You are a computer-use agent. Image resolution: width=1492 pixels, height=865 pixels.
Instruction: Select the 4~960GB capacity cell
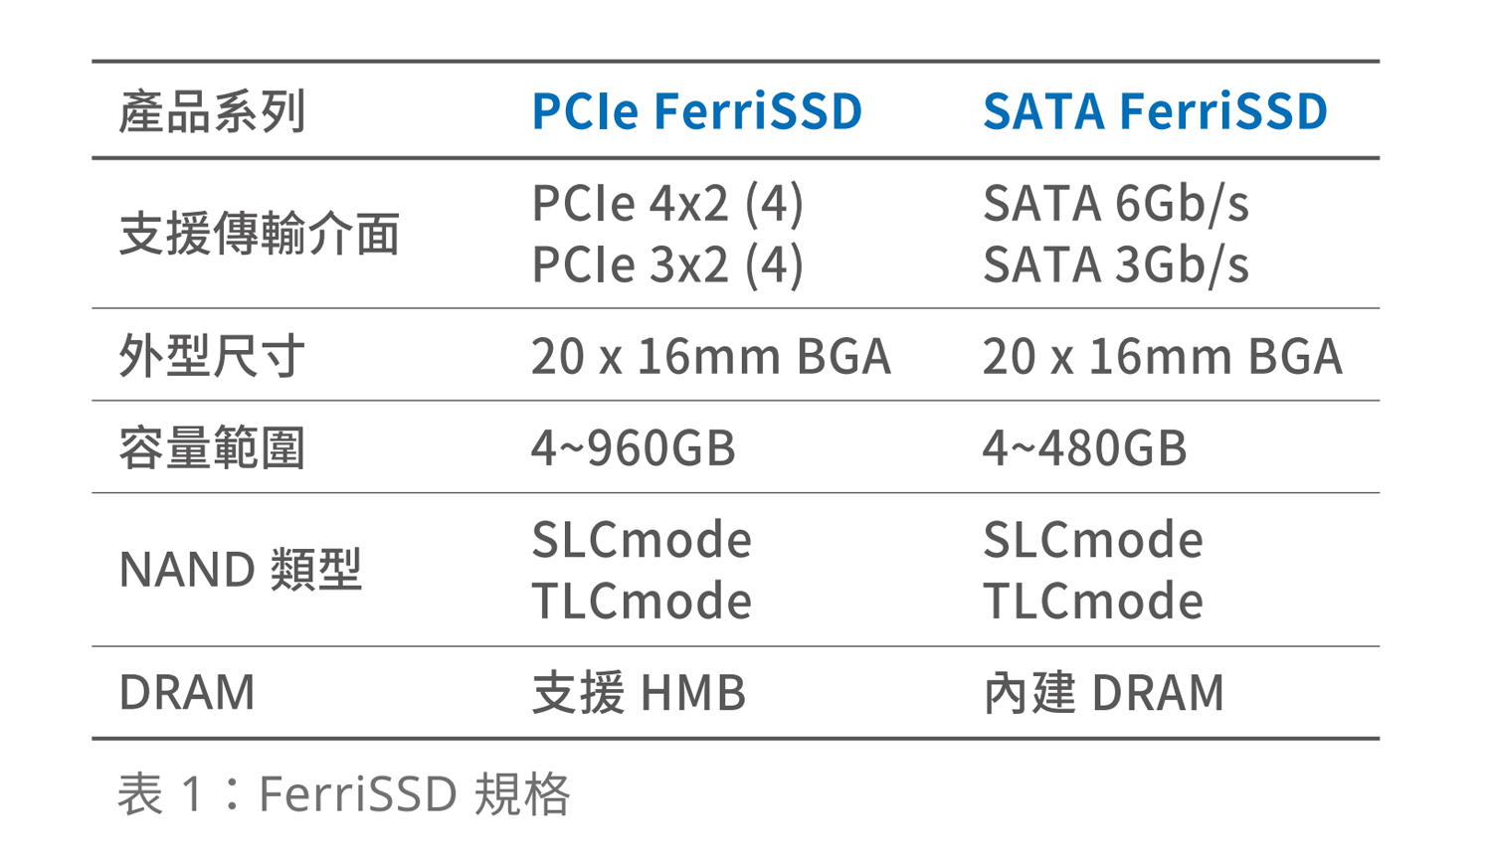633,447
